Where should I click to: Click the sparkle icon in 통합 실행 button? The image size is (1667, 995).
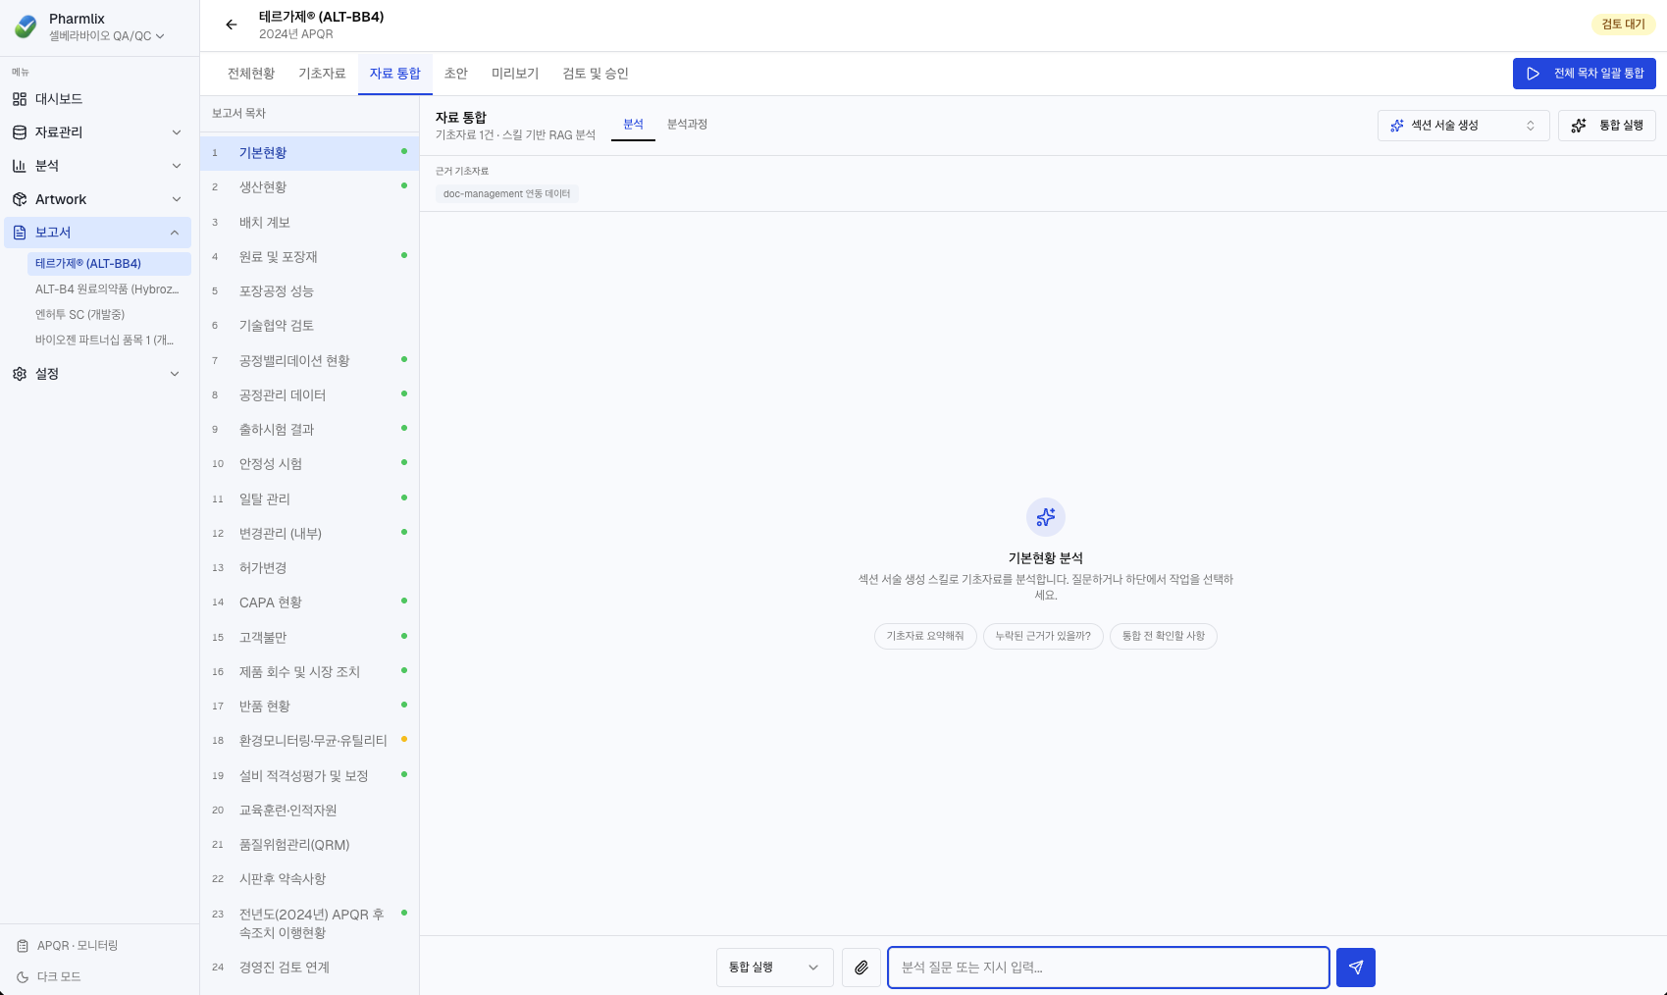[x=1579, y=126]
